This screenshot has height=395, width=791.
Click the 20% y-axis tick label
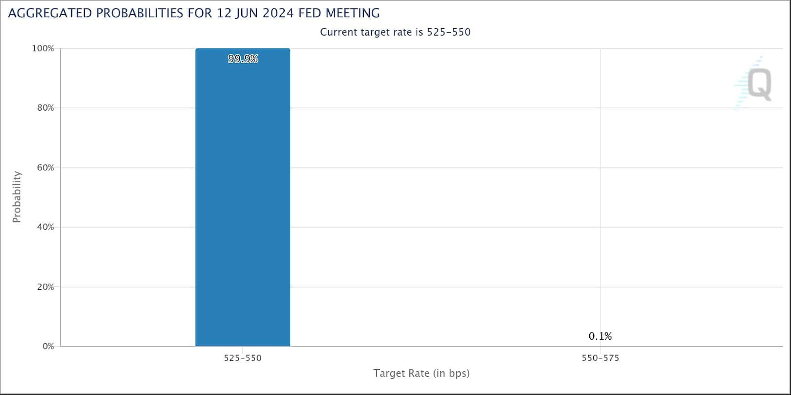click(x=45, y=286)
